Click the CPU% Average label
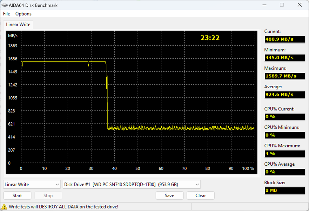Viewport: 309px width, 211px height. tap(280, 164)
